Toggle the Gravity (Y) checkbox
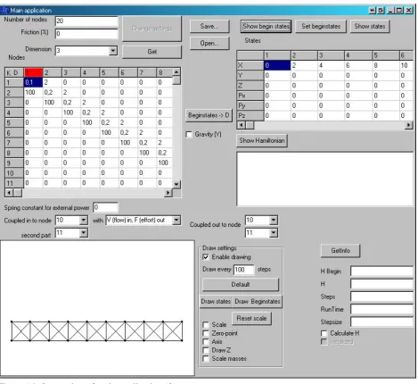Image resolution: width=418 pixels, height=384 pixels. (189, 135)
